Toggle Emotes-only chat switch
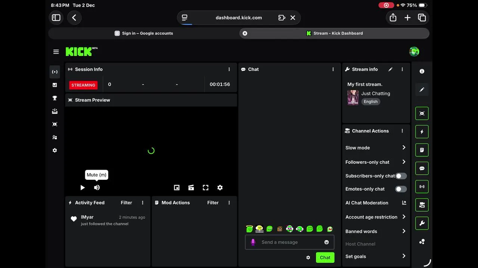Image resolution: width=478 pixels, height=268 pixels. (401, 189)
